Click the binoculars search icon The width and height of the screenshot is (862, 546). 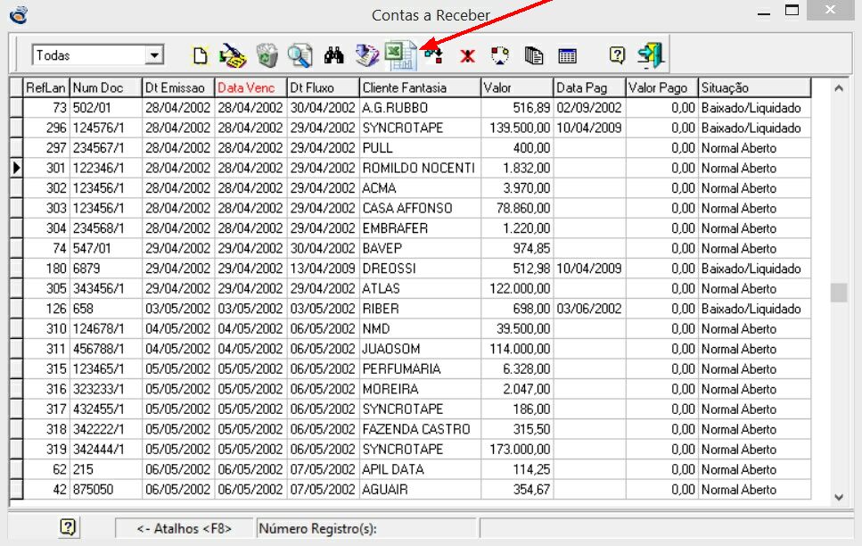[333, 55]
